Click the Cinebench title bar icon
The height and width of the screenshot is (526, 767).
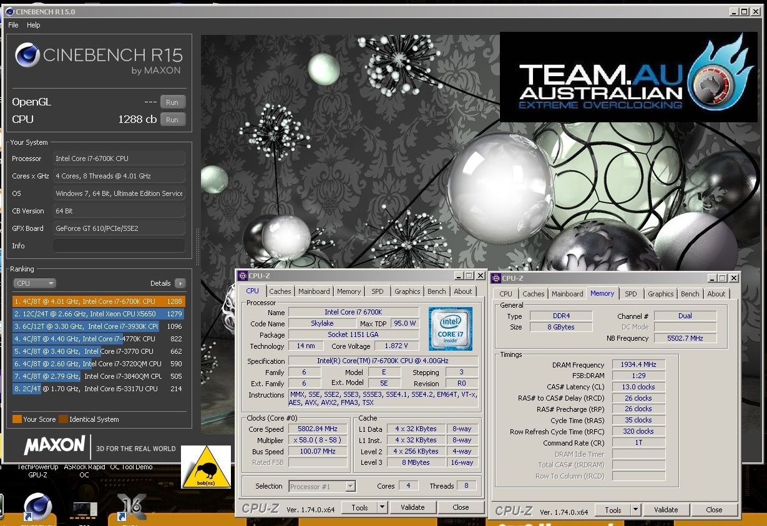11,11
